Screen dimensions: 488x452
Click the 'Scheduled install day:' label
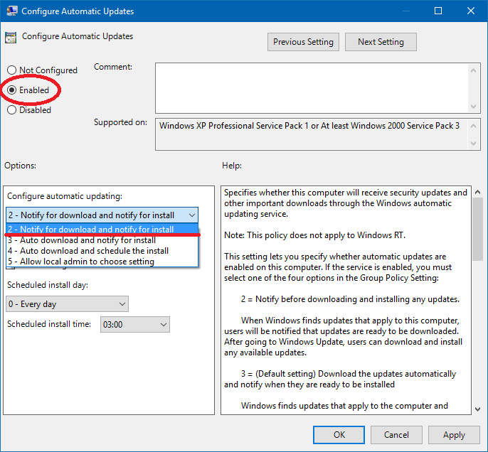point(48,285)
